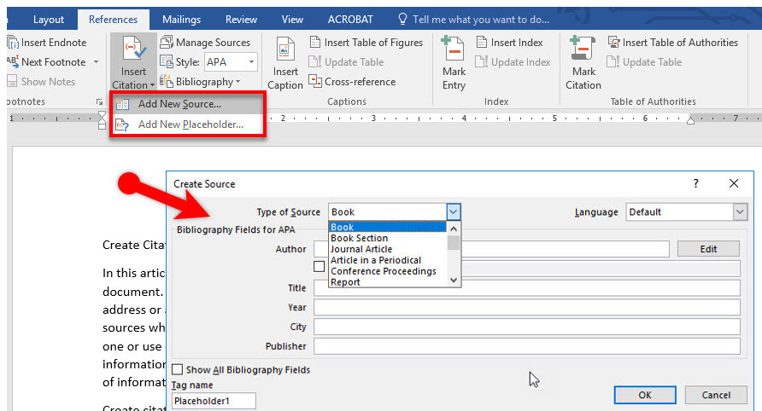Click the citation Style icon
762x411 pixels.
click(167, 61)
